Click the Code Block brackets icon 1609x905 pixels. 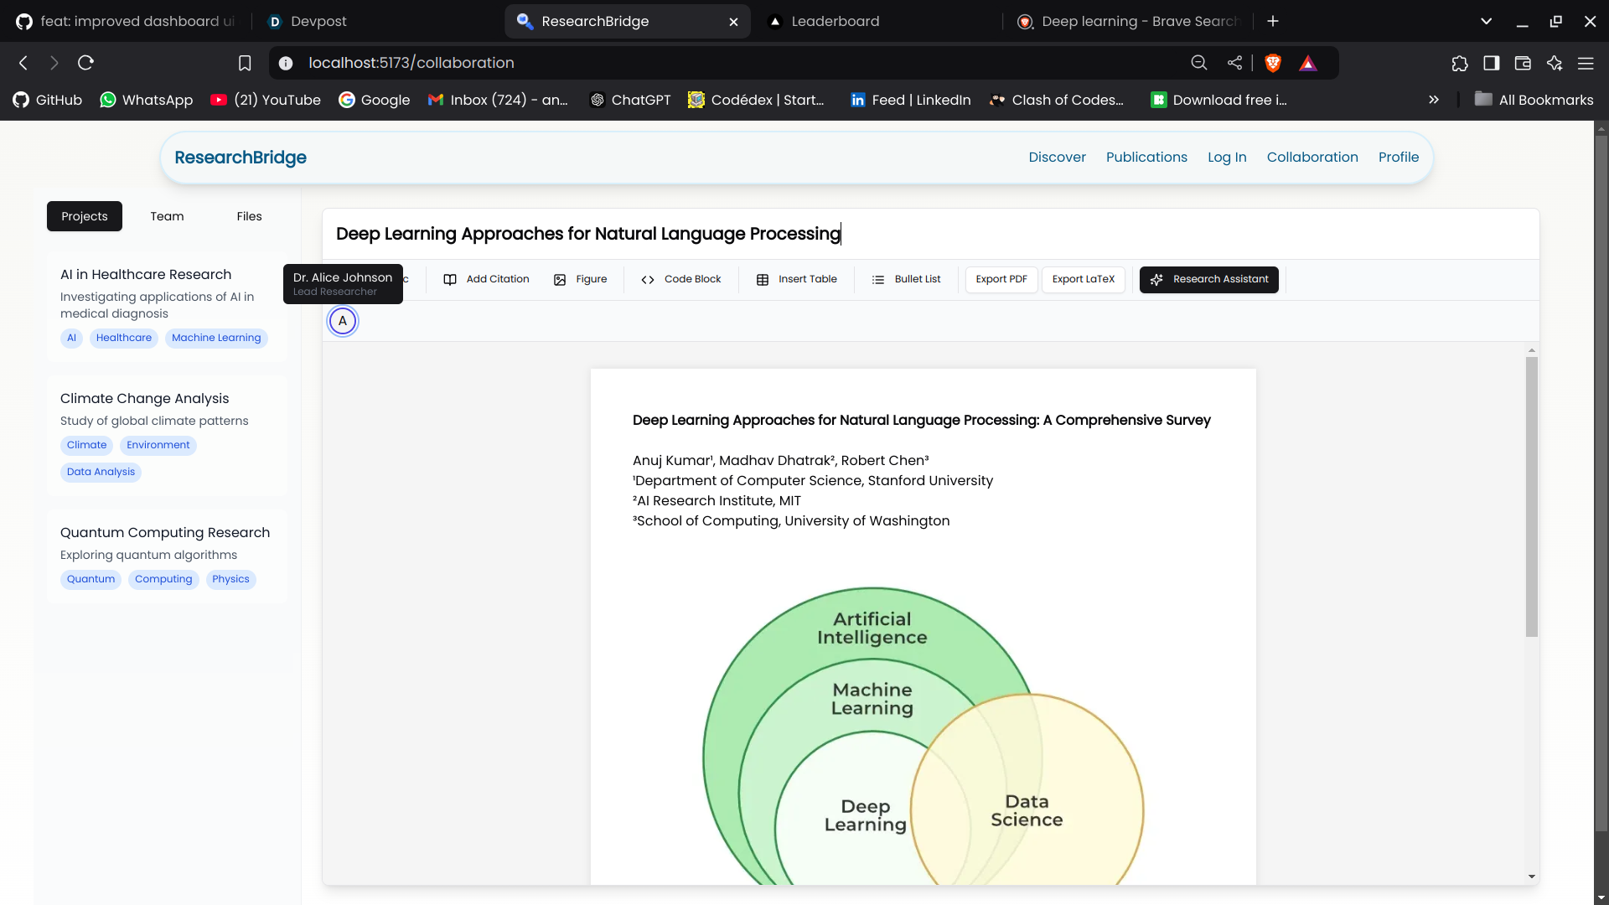pos(648,280)
